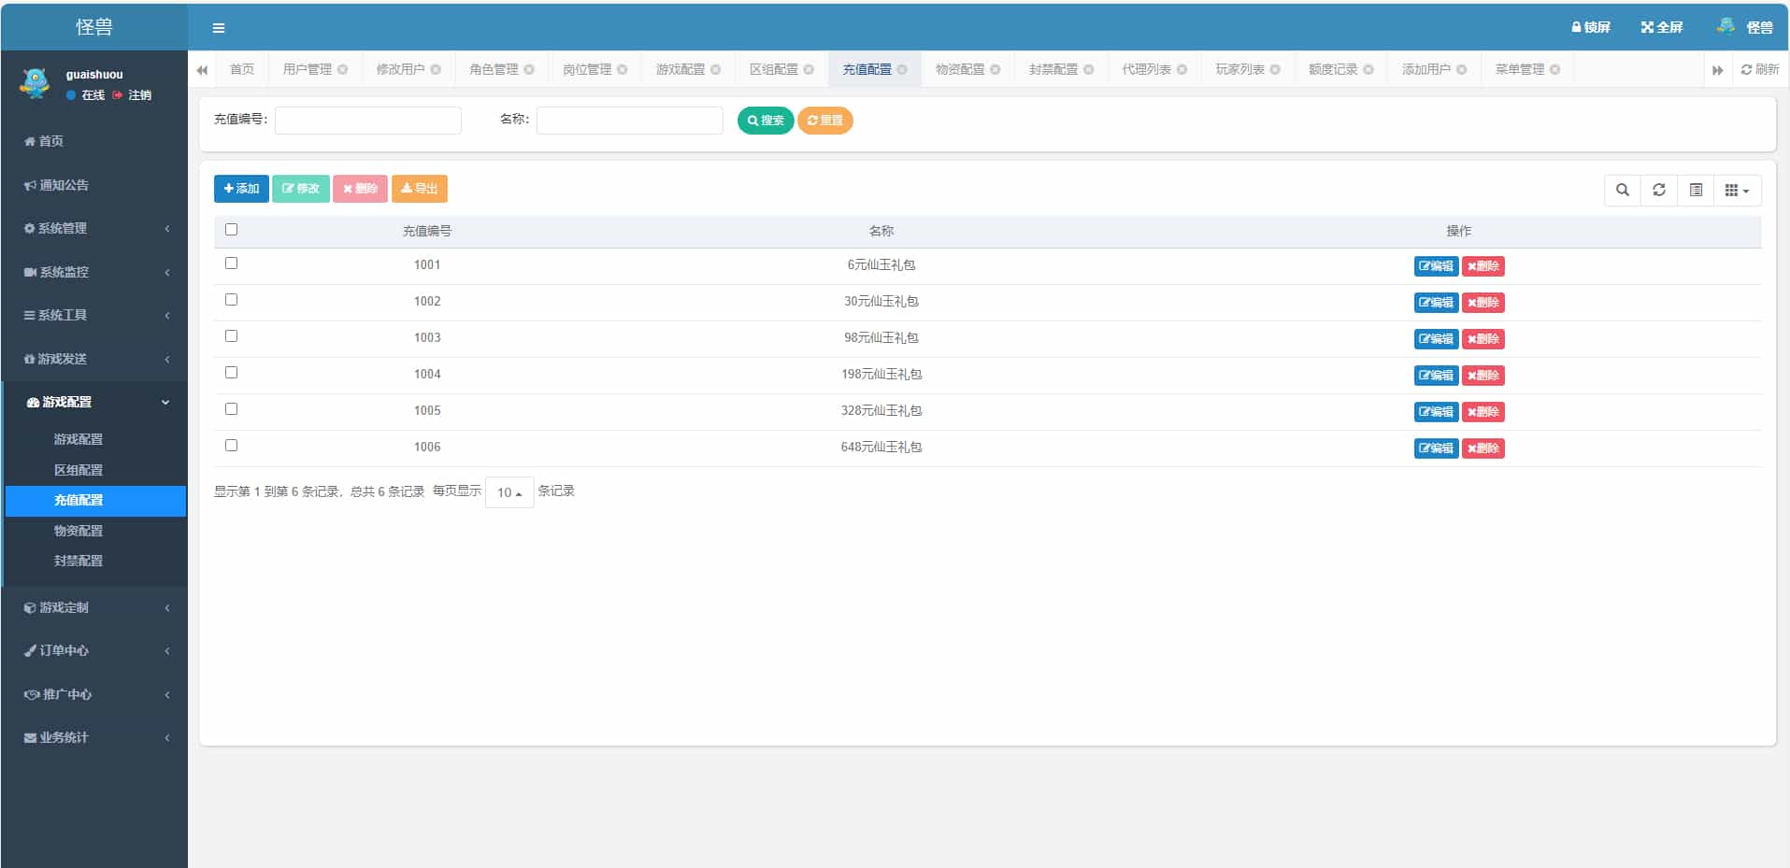Switch to the 物资配置 tab
This screenshot has width=1790, height=868.
960,70
